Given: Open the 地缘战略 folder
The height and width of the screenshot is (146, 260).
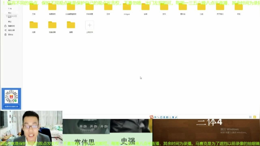Looking at the screenshot, I should 52,25.
